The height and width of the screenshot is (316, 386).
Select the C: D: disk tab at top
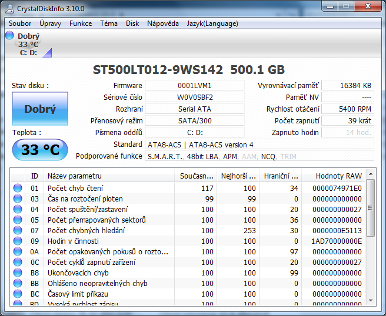click(x=28, y=52)
